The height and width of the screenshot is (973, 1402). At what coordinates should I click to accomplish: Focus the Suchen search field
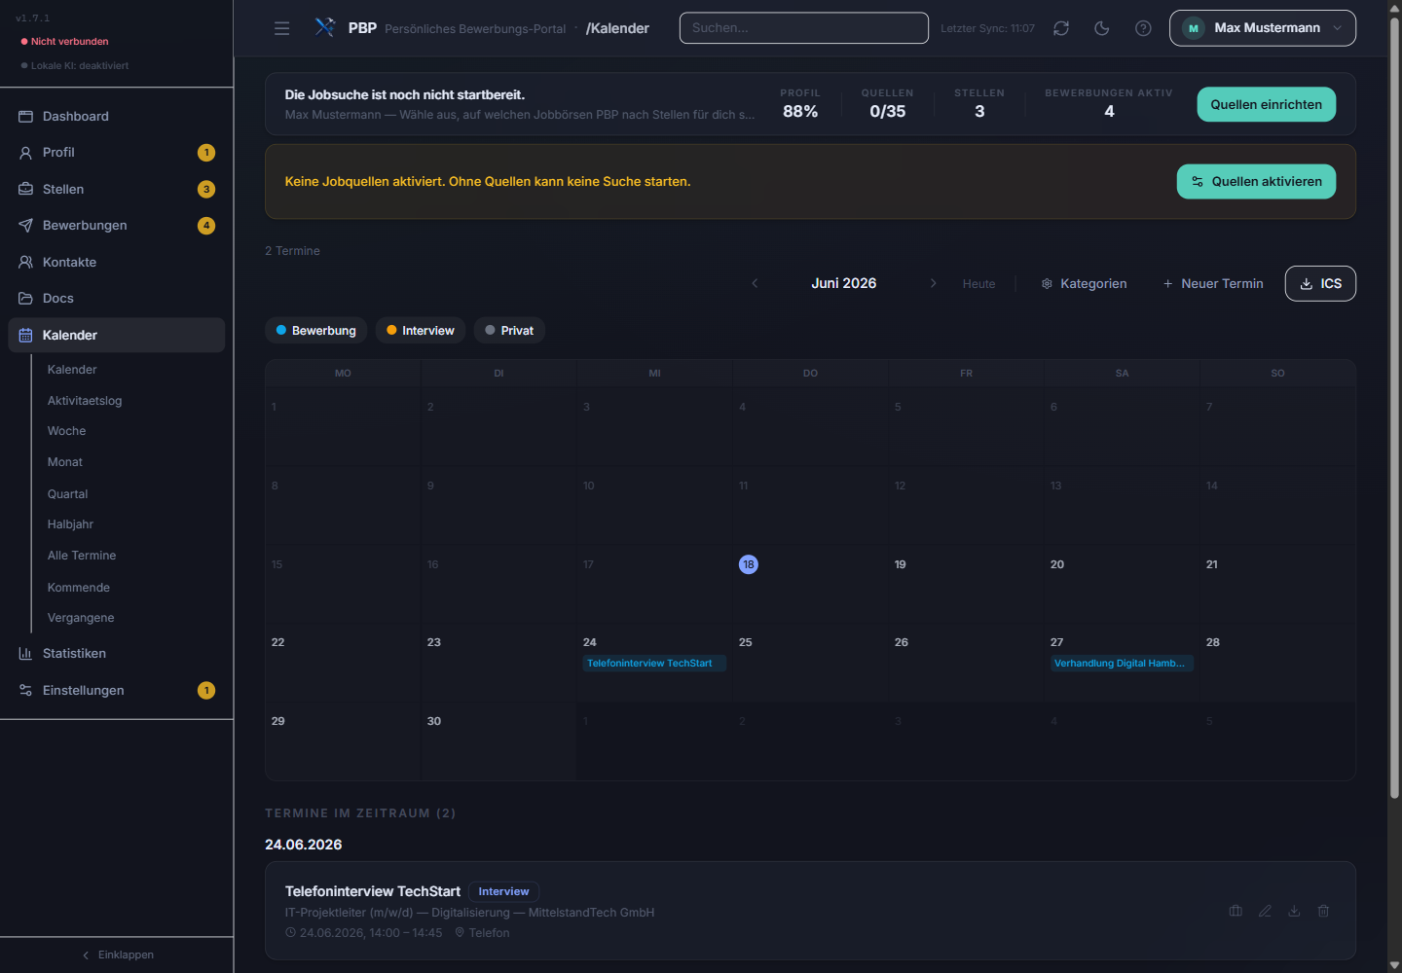[803, 28]
